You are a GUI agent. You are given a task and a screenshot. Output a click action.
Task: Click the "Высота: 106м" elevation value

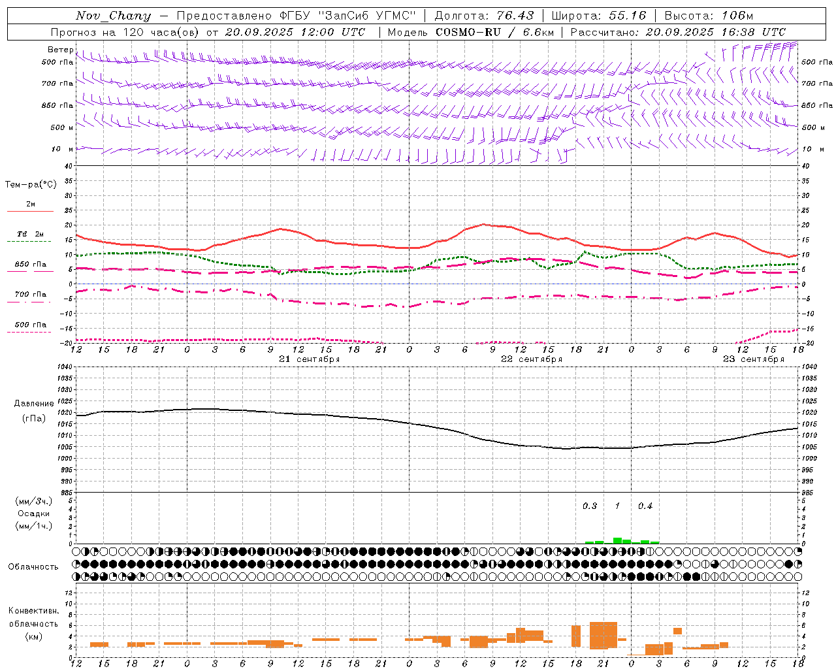click(x=709, y=16)
